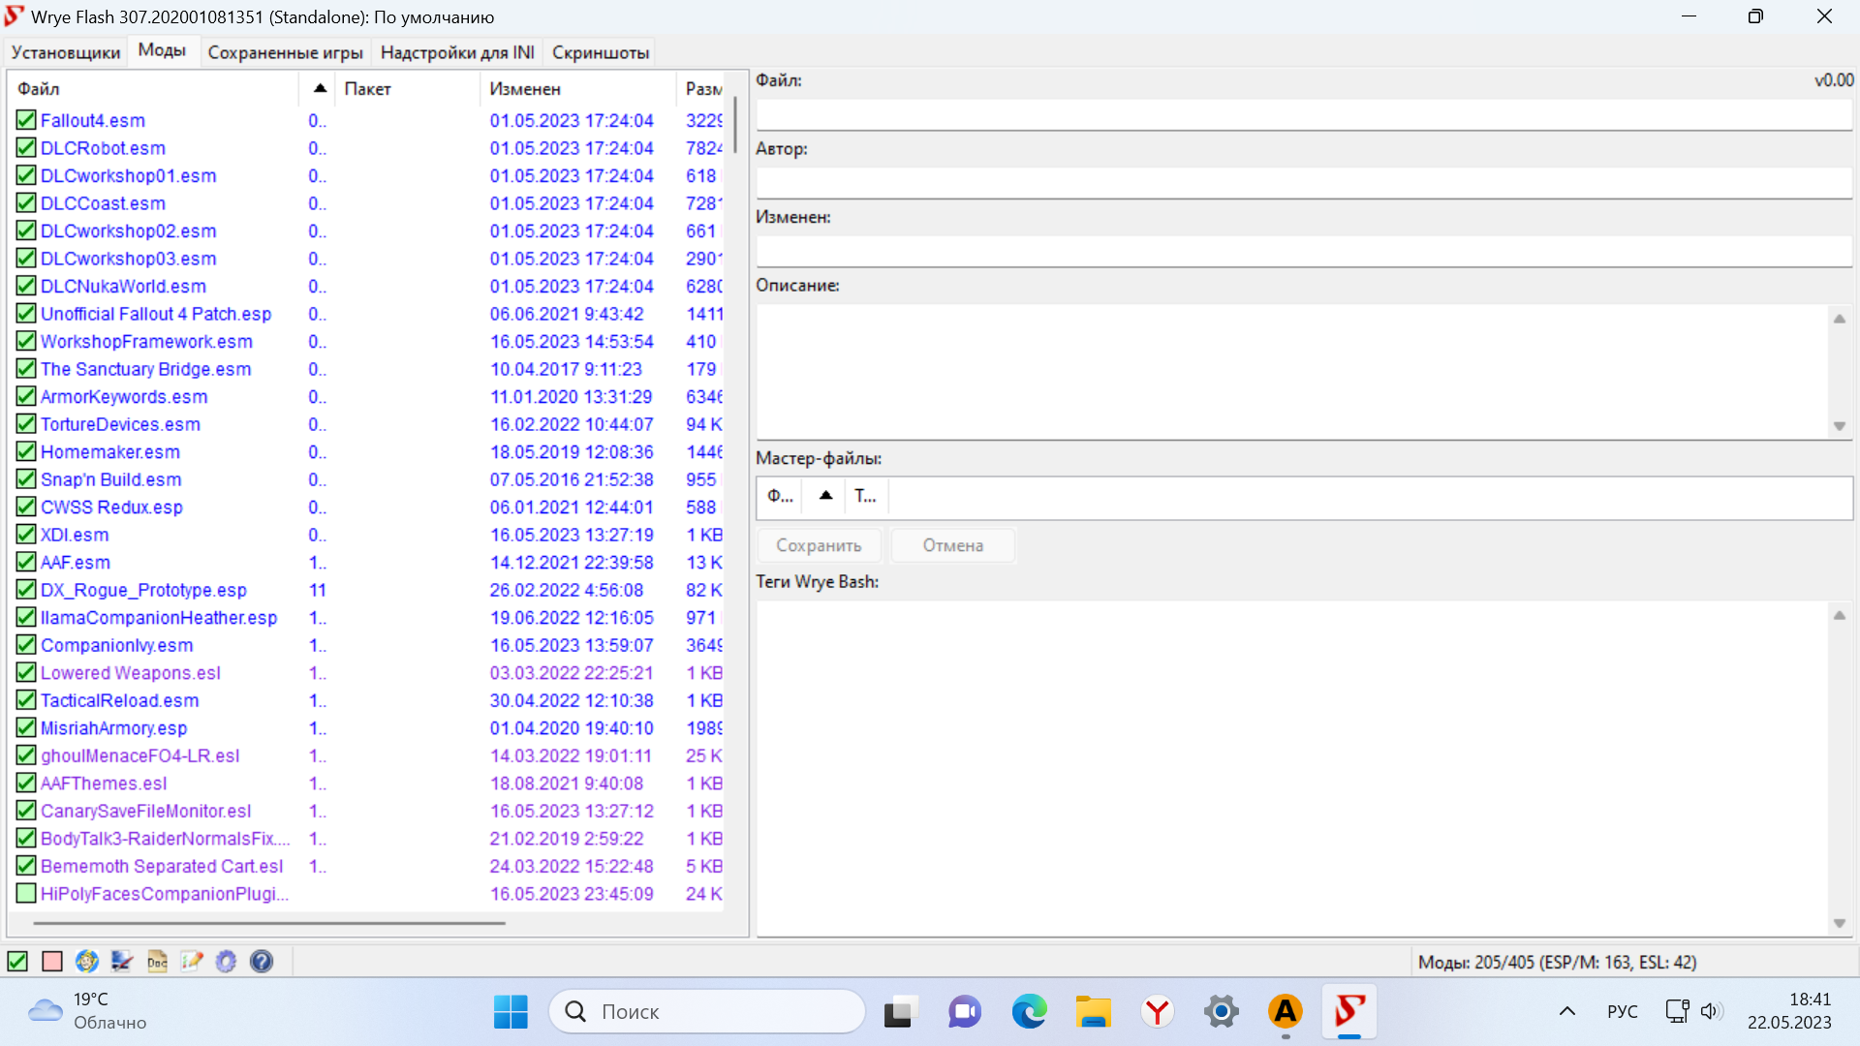Click the blue Help question mark icon
1860x1046 pixels.
click(x=261, y=961)
